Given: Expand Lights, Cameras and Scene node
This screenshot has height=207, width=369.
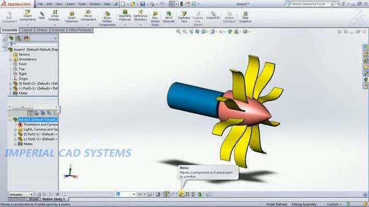Looking at the screenshot, I should (16, 129).
